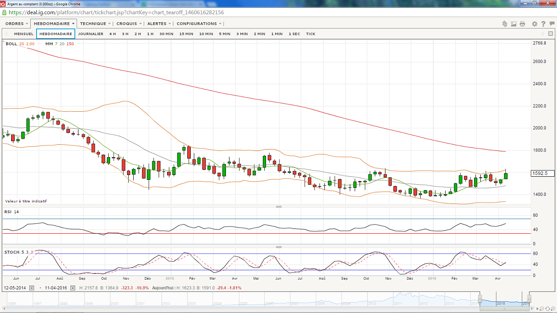Save chart as image icon

tap(514, 24)
